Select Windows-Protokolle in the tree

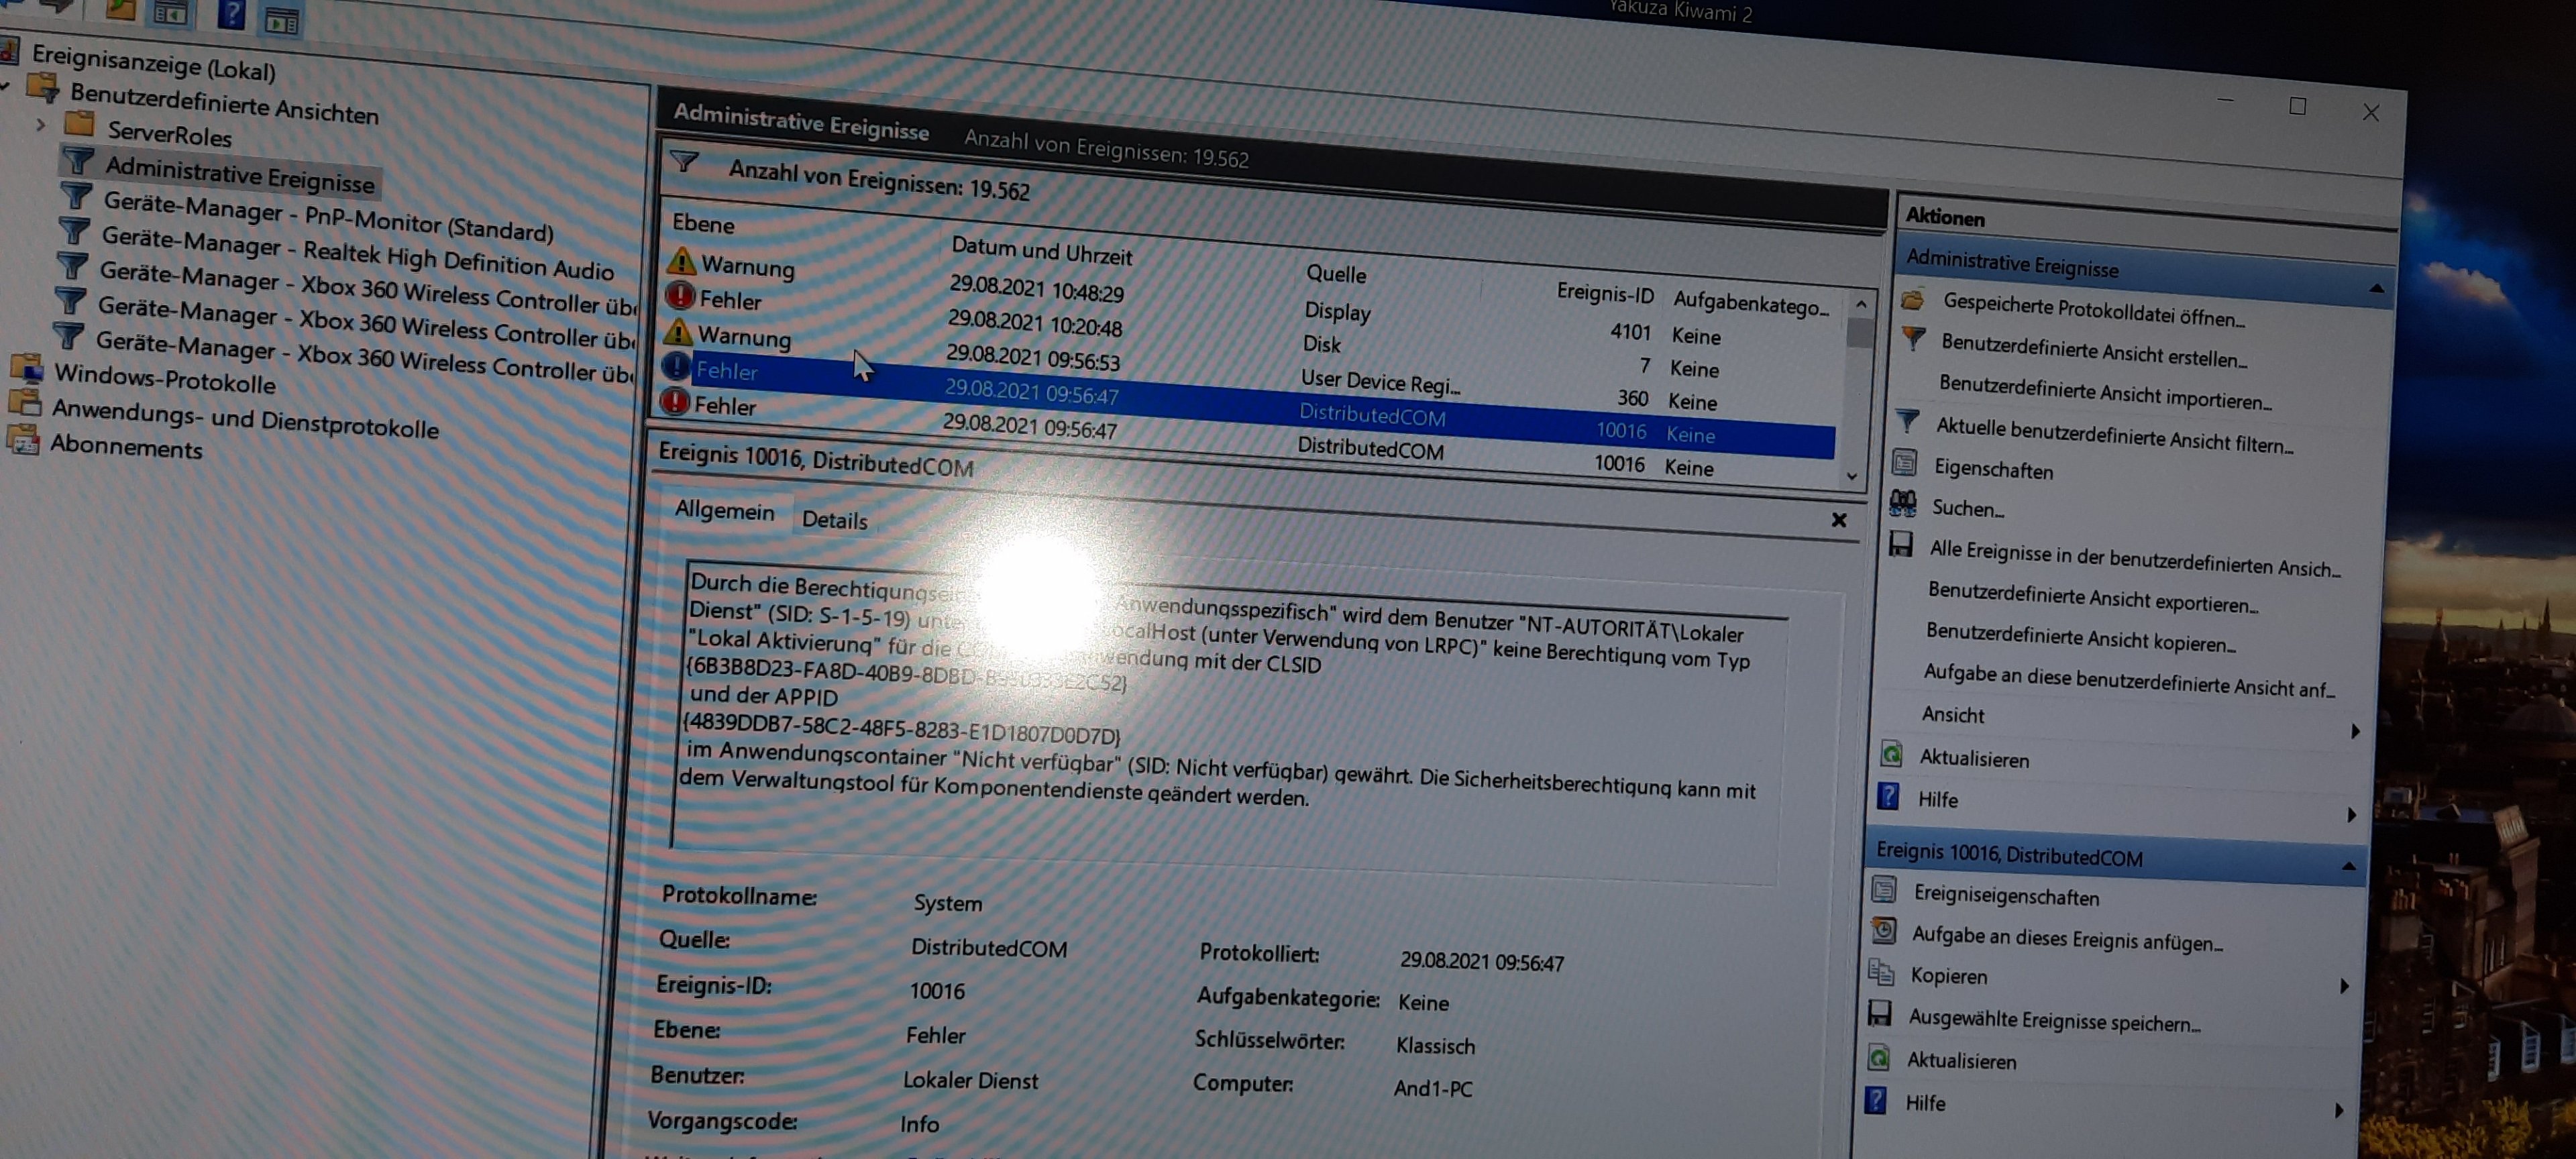pyautogui.click(x=164, y=379)
